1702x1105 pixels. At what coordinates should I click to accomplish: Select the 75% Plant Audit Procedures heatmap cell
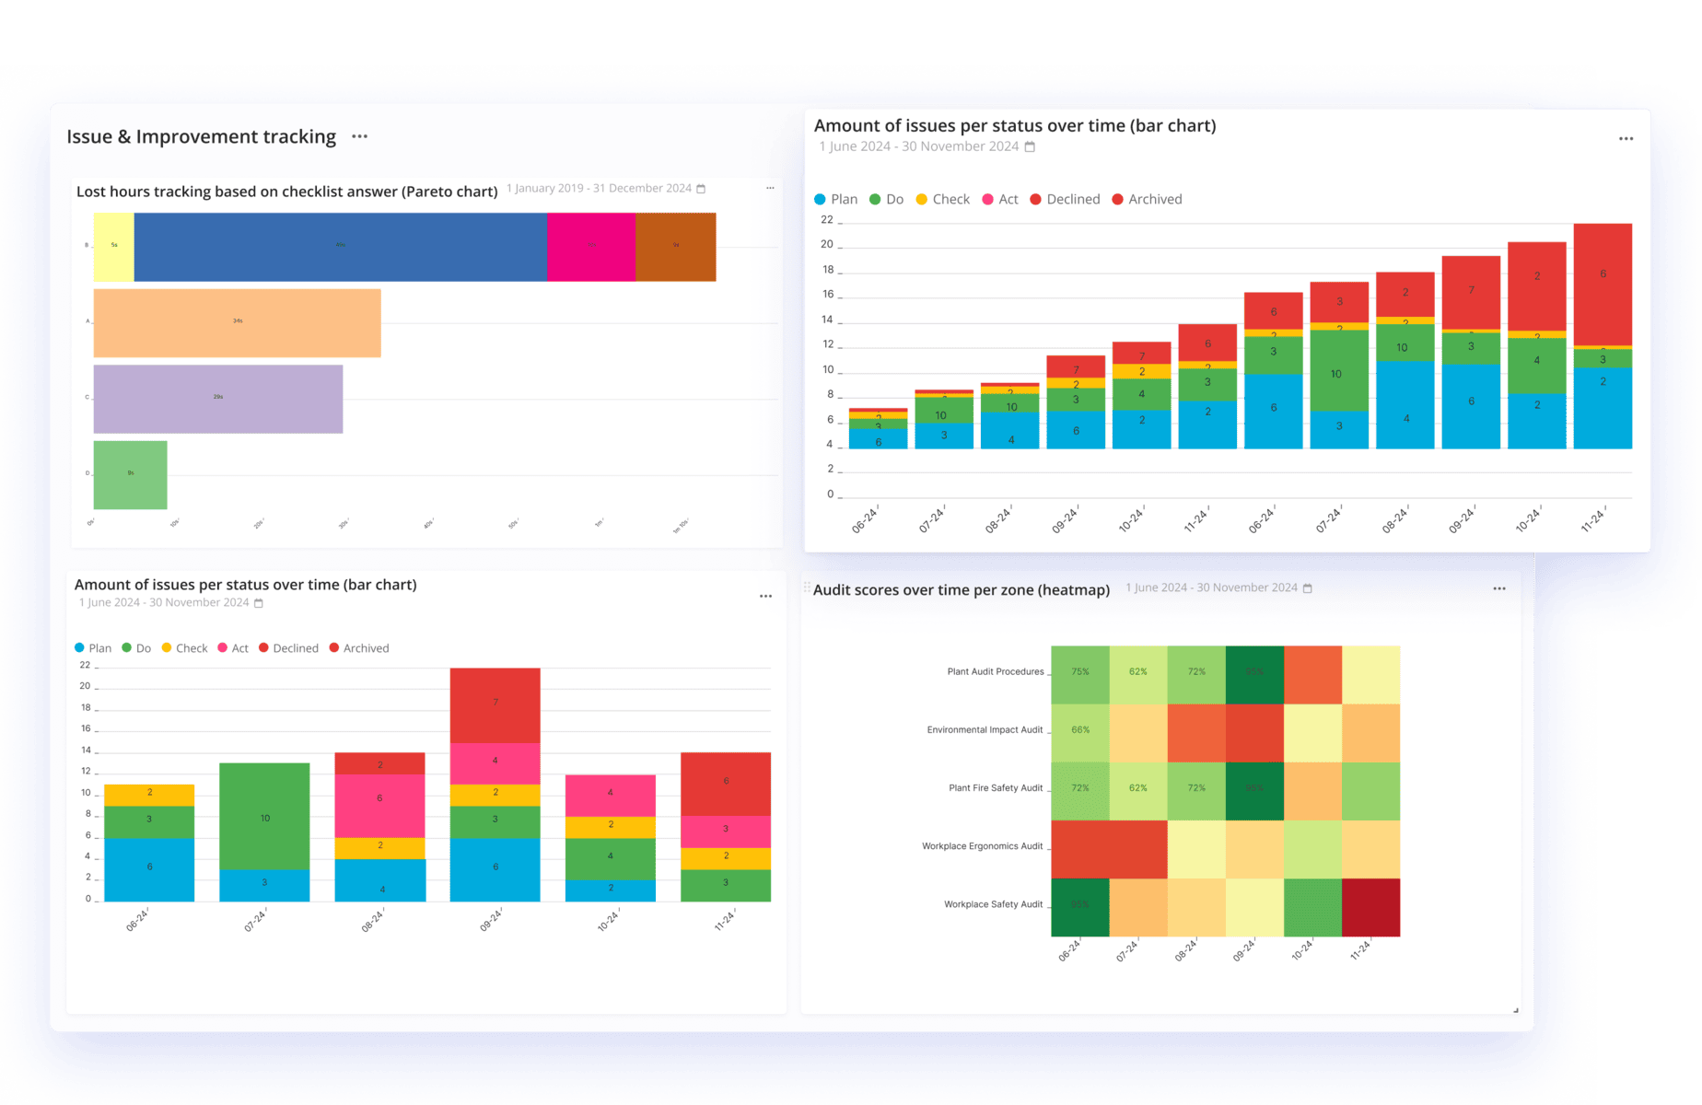1079,673
